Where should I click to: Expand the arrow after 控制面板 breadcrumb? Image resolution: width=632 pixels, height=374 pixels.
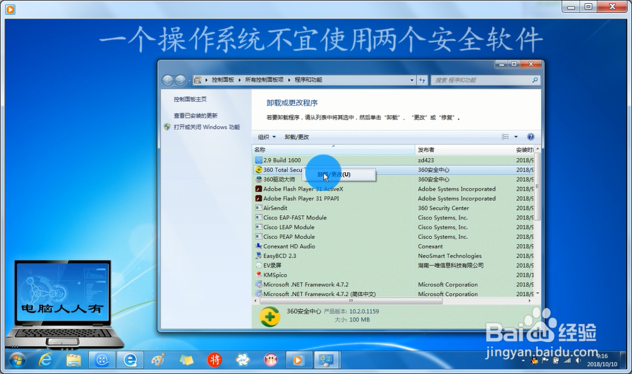239,80
